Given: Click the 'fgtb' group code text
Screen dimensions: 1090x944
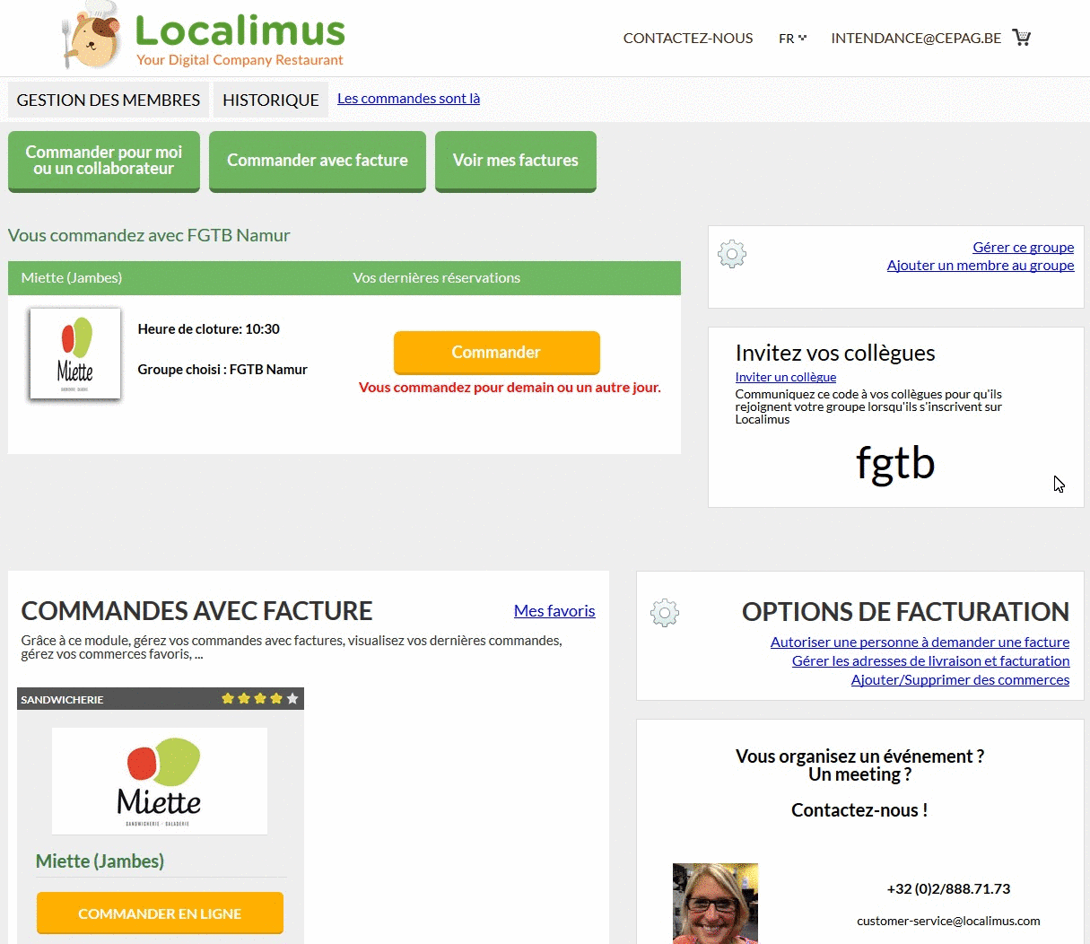Looking at the screenshot, I should click(x=895, y=464).
